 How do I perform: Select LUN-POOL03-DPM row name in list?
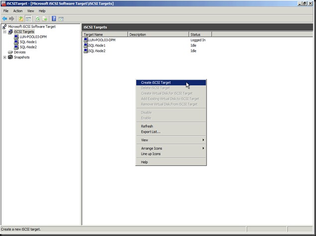pos(102,40)
